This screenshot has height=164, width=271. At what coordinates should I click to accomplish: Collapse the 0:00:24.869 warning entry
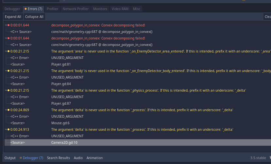pyautogui.click(x=6, y=110)
